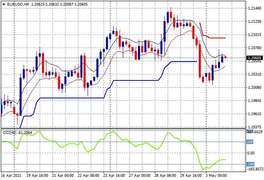Viewport: 264px width, 180px height.
Task: Click the 27 Apr 00:00 time label
Action: pyautogui.click(x=140, y=176)
